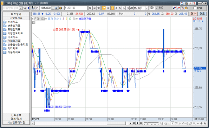Open the 101F3000 code dropdown

coord(53,8)
